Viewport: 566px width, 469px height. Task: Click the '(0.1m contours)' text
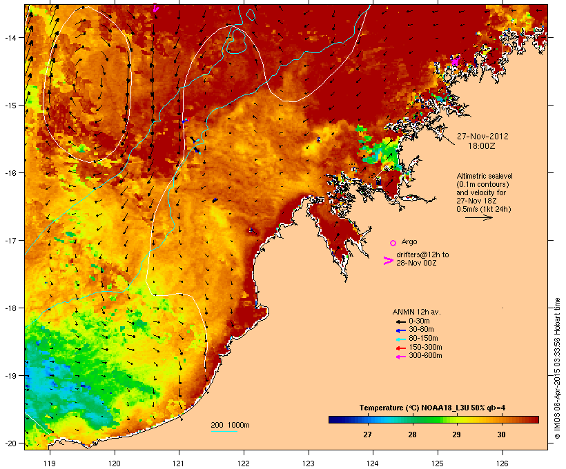pos(483,184)
